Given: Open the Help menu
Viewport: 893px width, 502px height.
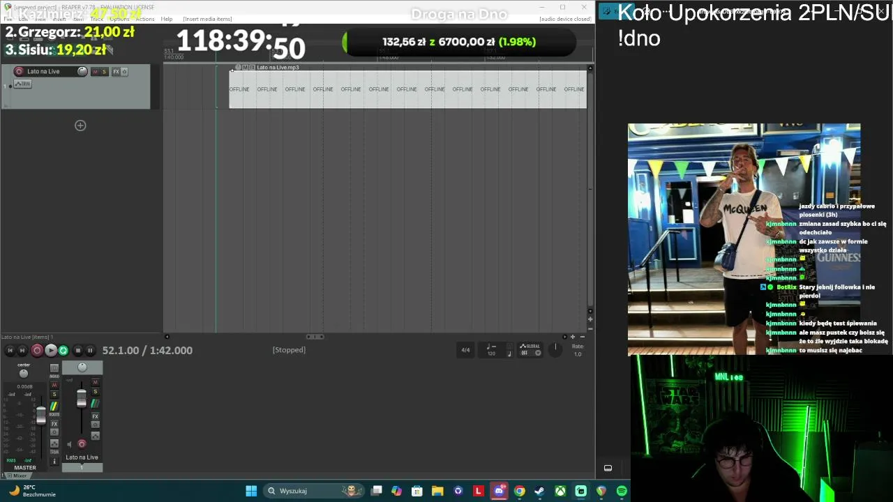Looking at the screenshot, I should coord(167,19).
